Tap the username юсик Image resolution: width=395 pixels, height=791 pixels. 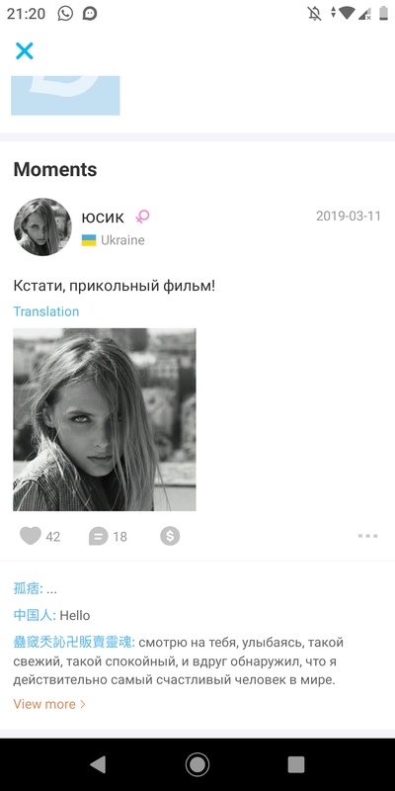(103, 218)
